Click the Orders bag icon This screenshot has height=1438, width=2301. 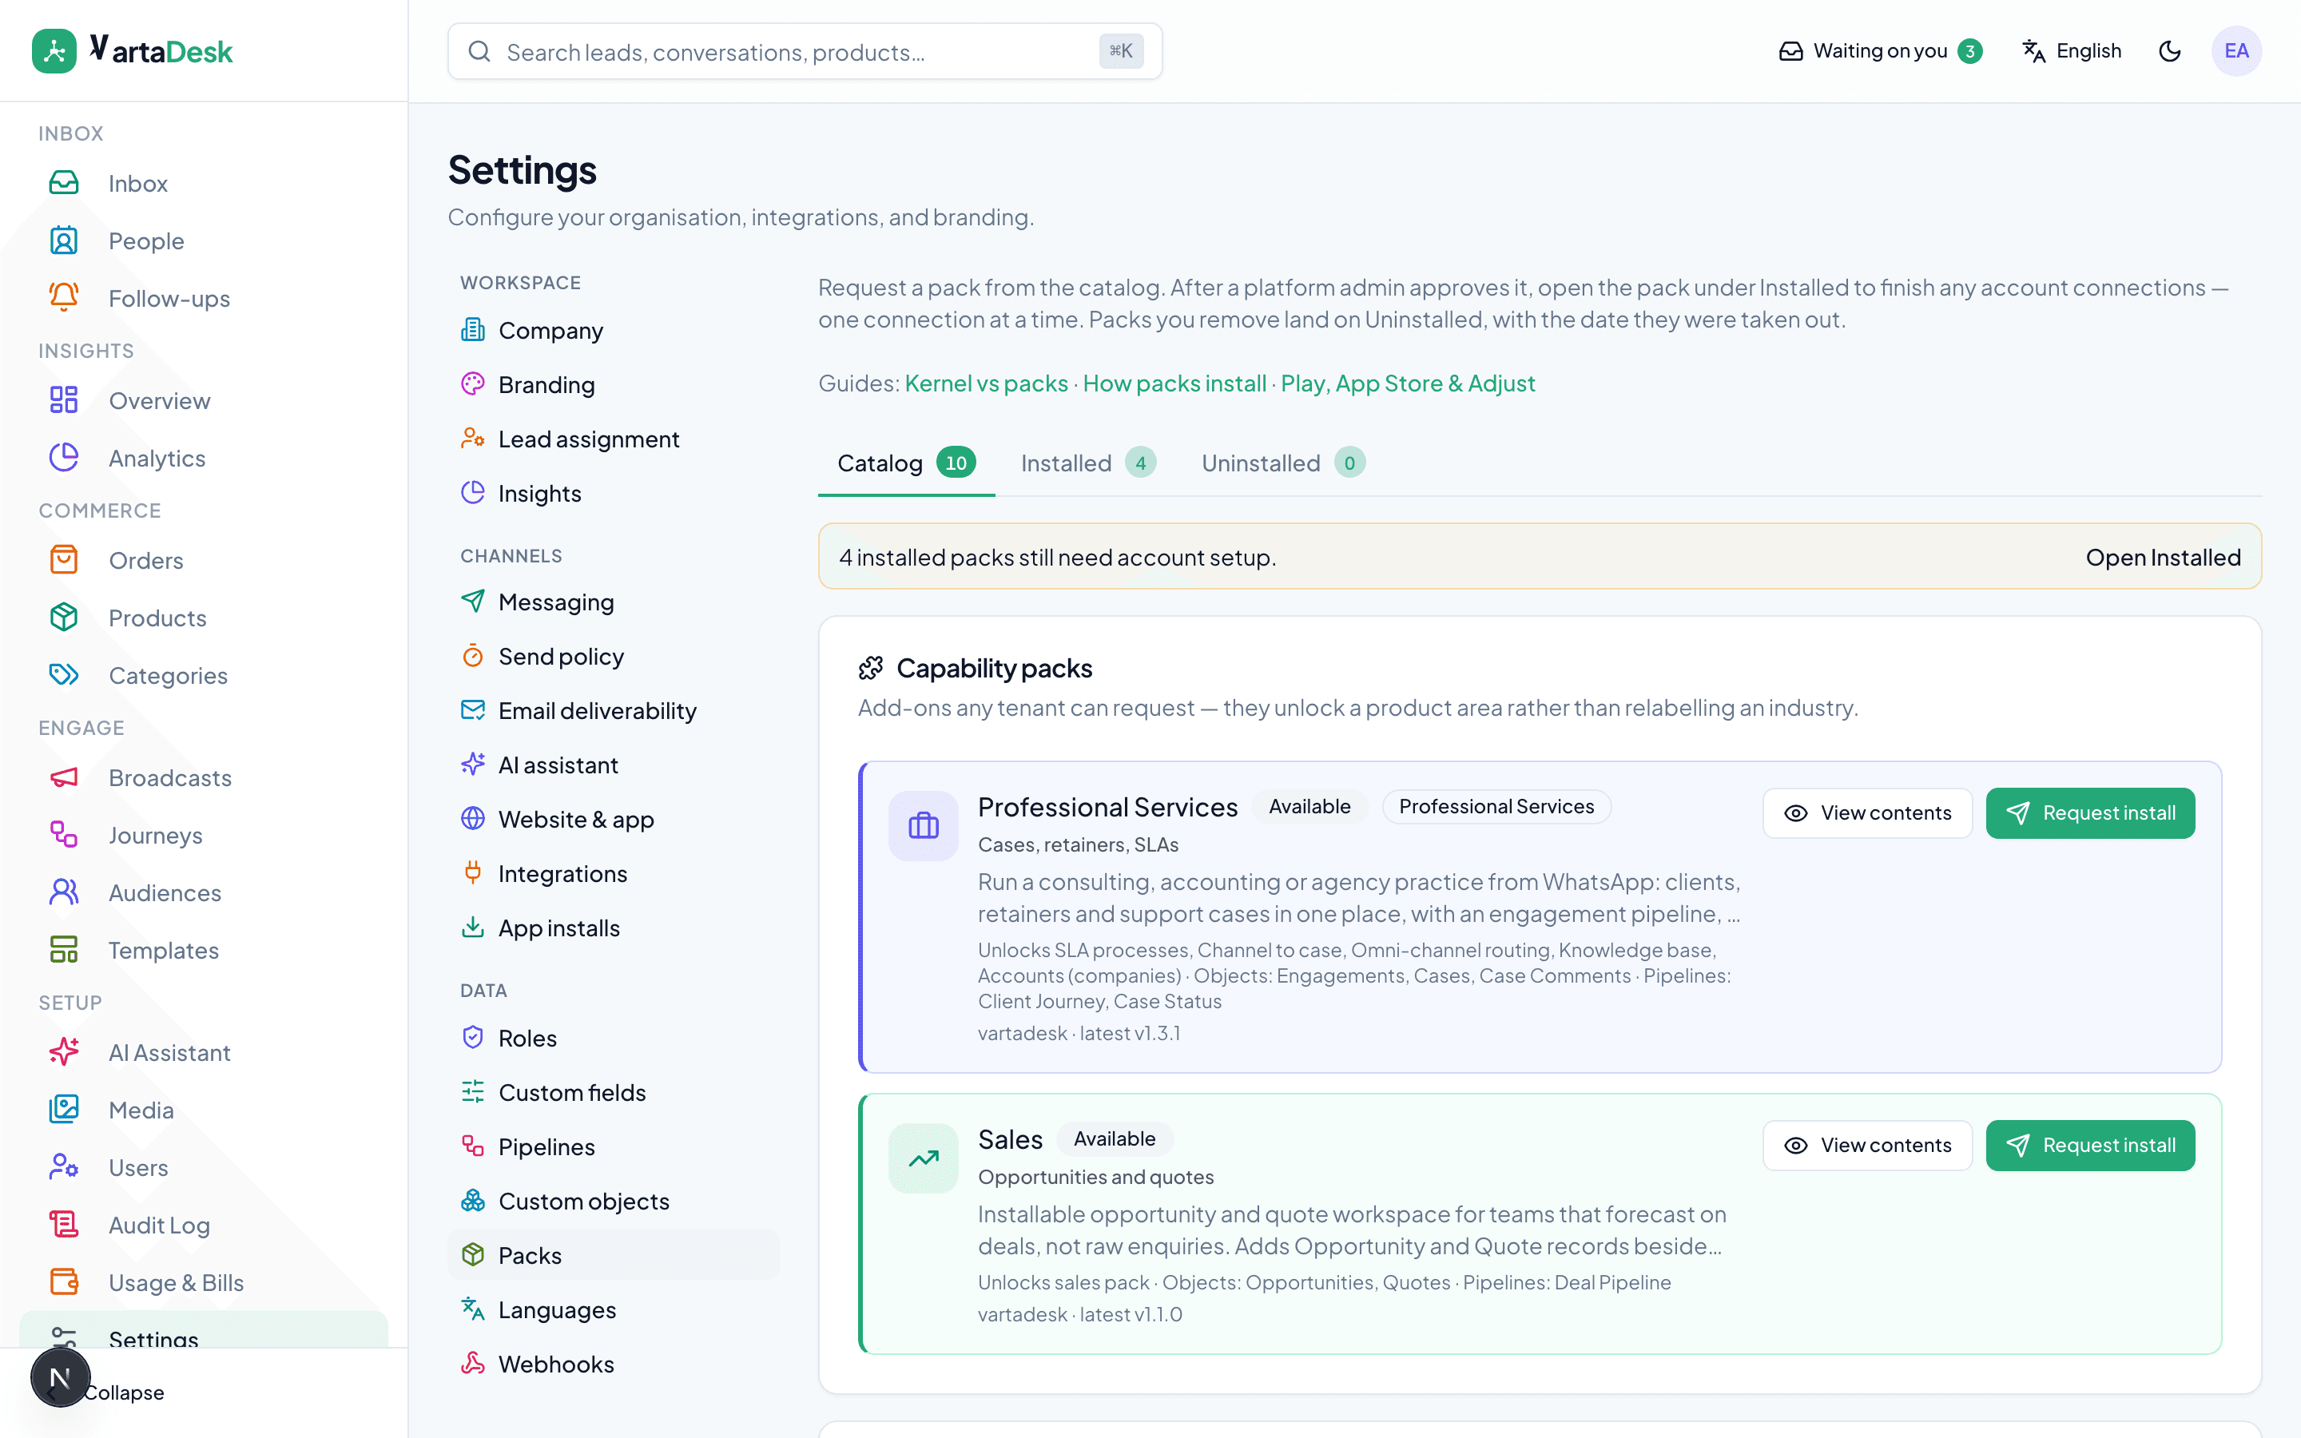tap(64, 560)
